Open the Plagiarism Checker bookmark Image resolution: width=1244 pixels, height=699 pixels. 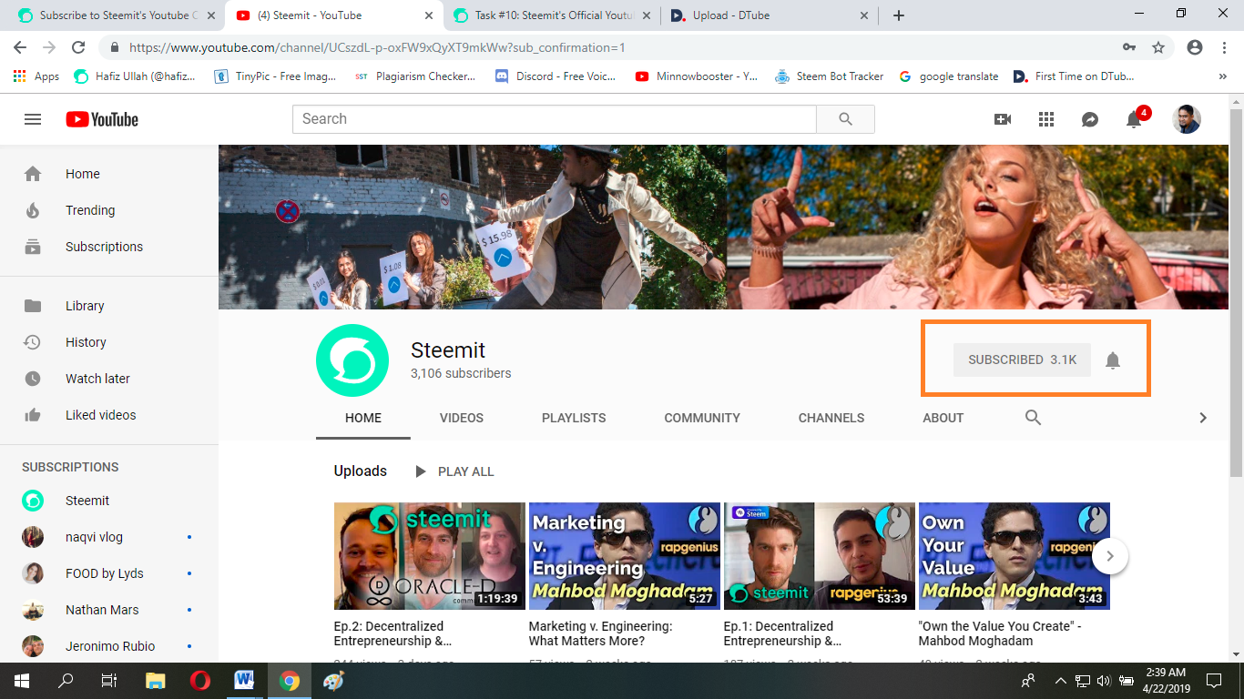click(415, 76)
